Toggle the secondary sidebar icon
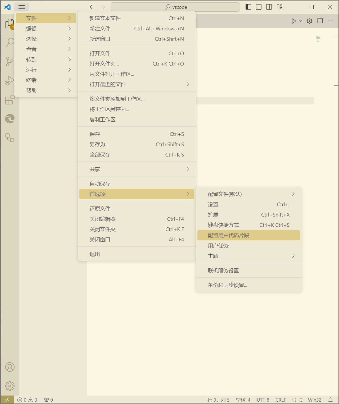Image resolution: width=339 pixels, height=404 pixels. (269, 7)
